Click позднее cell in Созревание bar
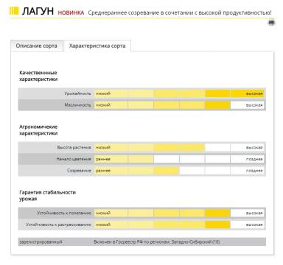 (x=247, y=171)
